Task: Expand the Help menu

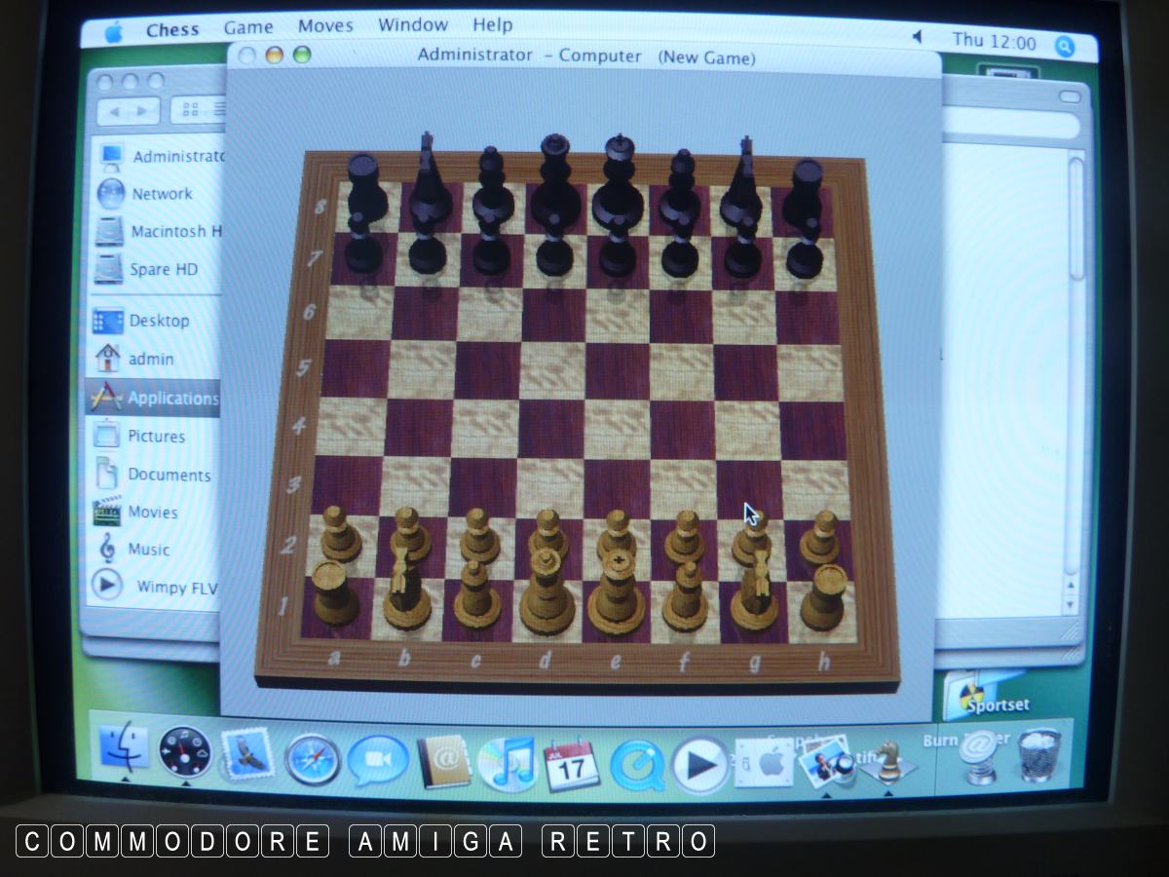Action: [492, 25]
